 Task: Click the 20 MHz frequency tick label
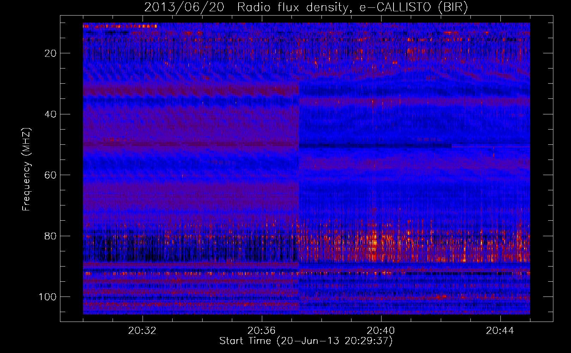(x=51, y=53)
